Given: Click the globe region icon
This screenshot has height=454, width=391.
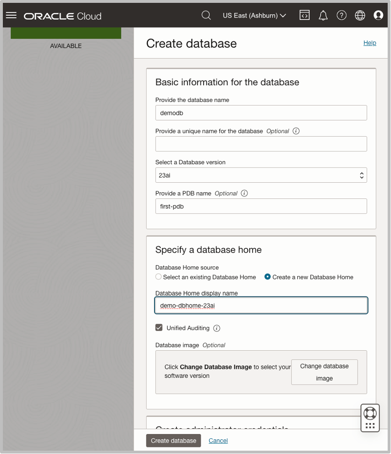Looking at the screenshot, I should tap(360, 15).
